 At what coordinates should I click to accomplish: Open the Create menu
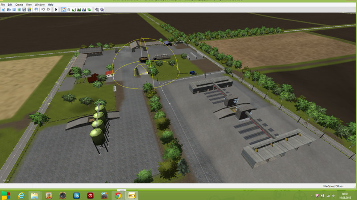point(19,4)
